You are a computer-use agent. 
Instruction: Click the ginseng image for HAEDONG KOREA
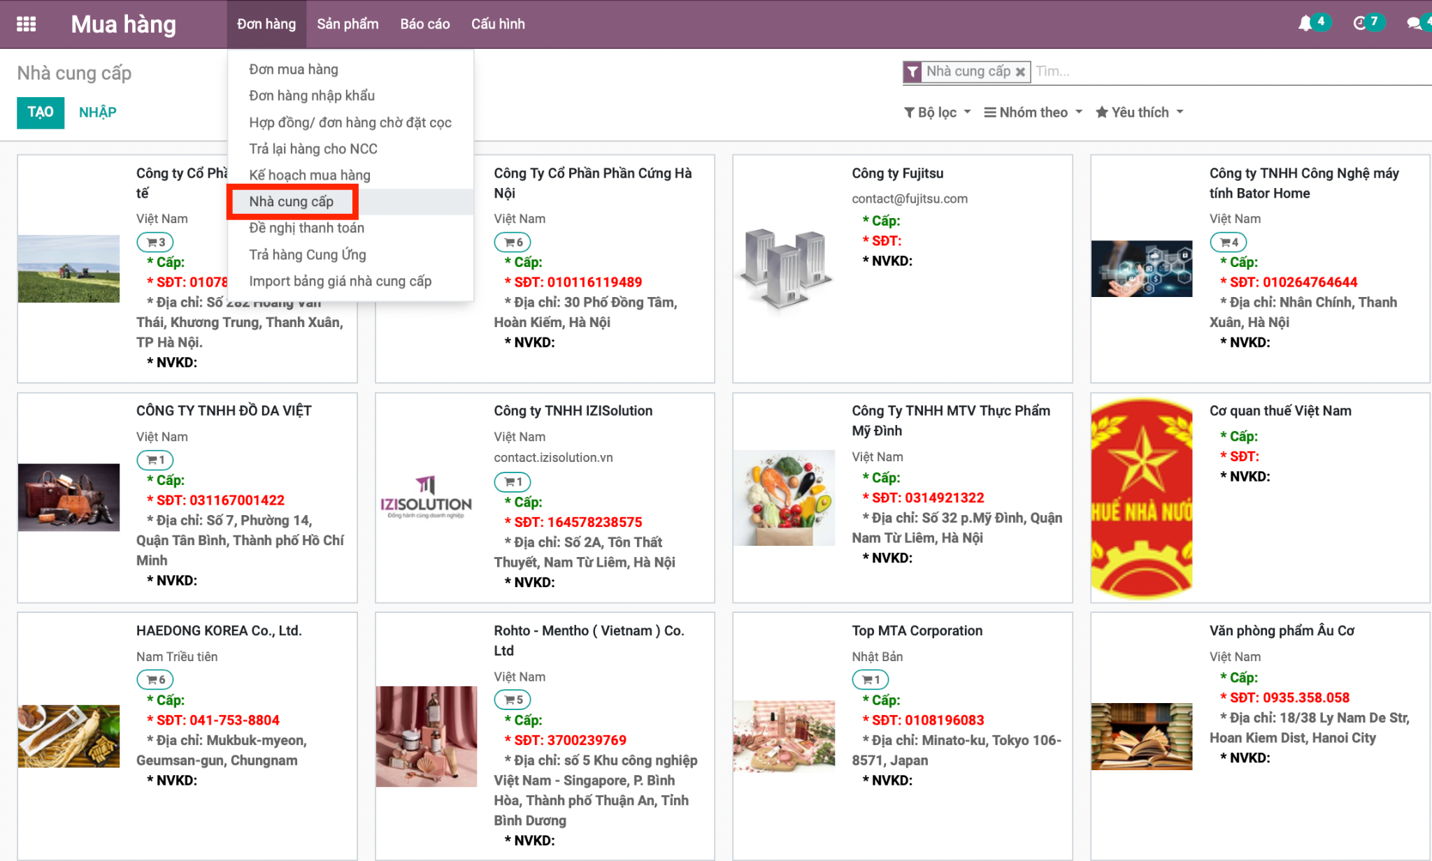(69, 736)
